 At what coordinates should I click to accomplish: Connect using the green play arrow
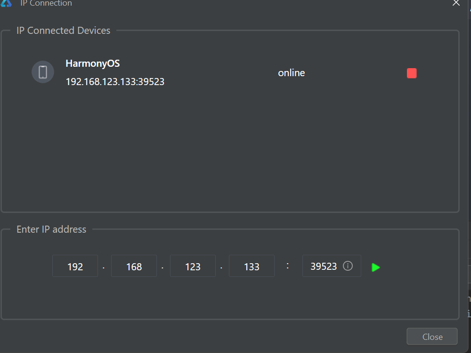[375, 267]
